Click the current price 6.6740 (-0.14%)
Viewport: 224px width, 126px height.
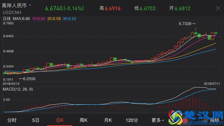(64, 8)
